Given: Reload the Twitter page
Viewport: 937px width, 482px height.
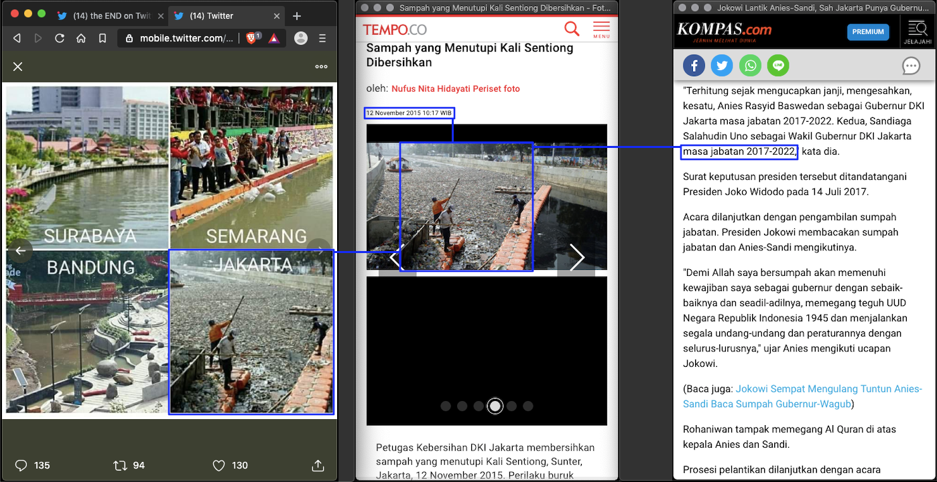Looking at the screenshot, I should click(60, 38).
